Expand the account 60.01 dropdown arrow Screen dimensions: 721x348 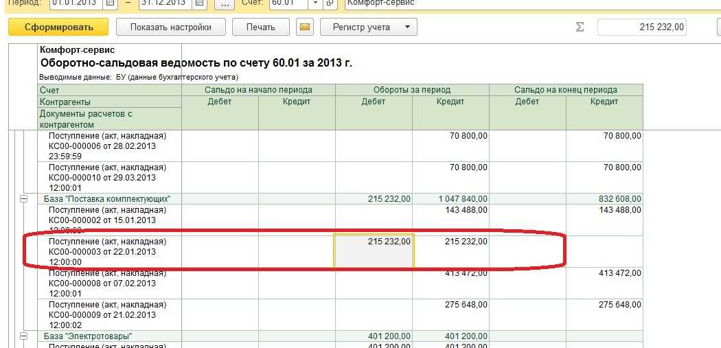coord(315,3)
